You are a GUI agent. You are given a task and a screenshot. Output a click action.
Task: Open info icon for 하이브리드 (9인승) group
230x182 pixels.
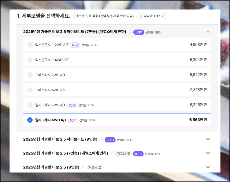[101, 139]
